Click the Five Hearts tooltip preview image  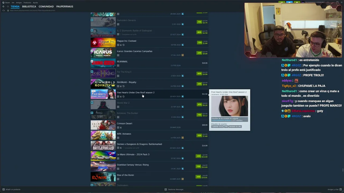tap(230, 106)
